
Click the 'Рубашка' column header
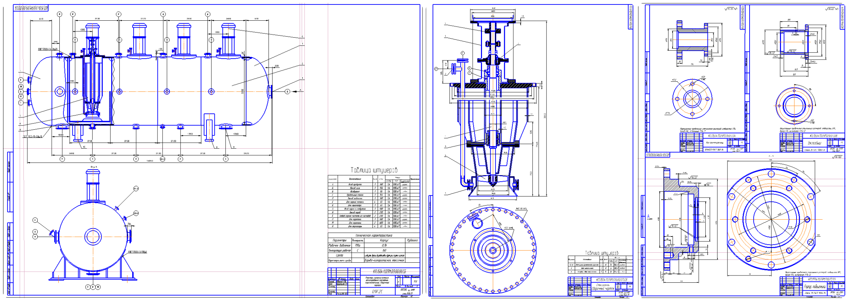412,240
